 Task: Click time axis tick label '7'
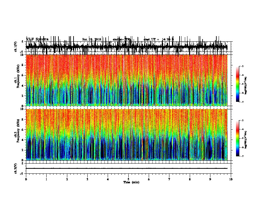coord(169,179)
